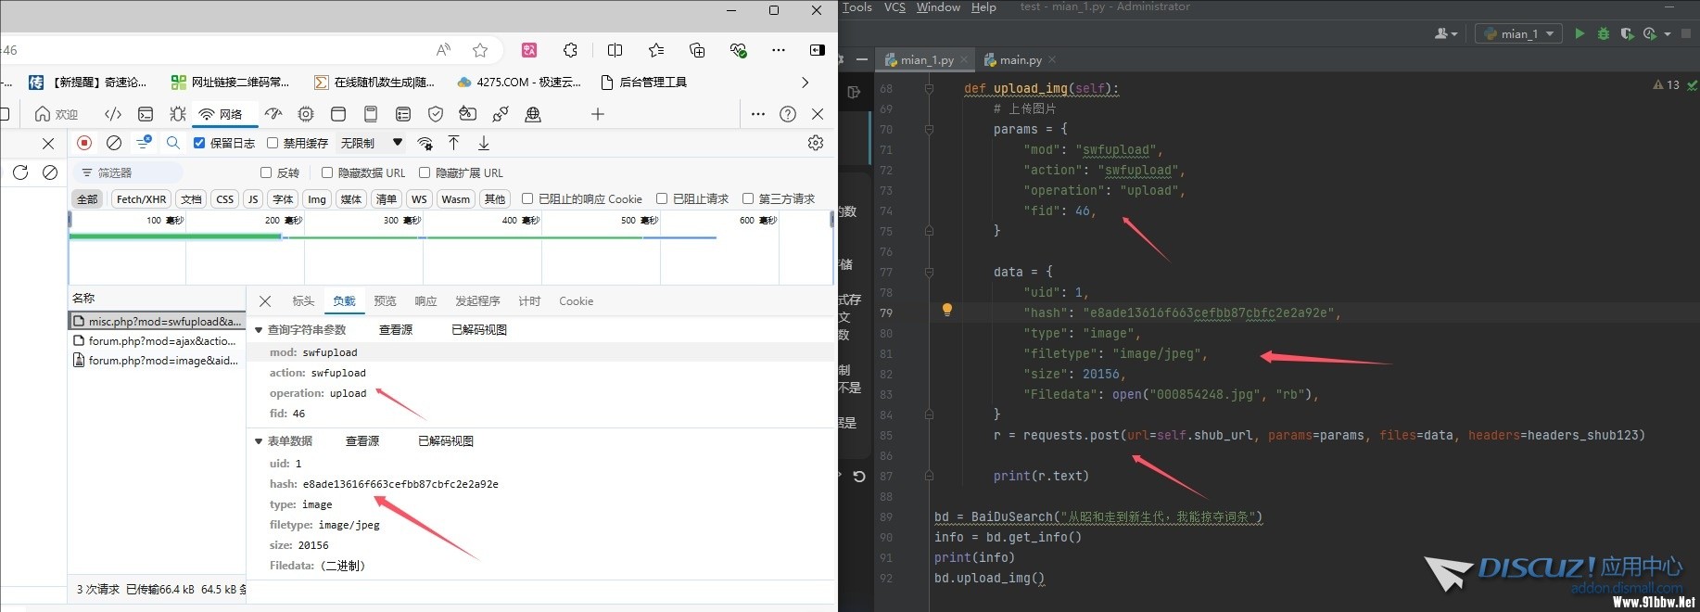
Task: Uncheck the 保留日志 checkbox
Action: click(x=199, y=143)
